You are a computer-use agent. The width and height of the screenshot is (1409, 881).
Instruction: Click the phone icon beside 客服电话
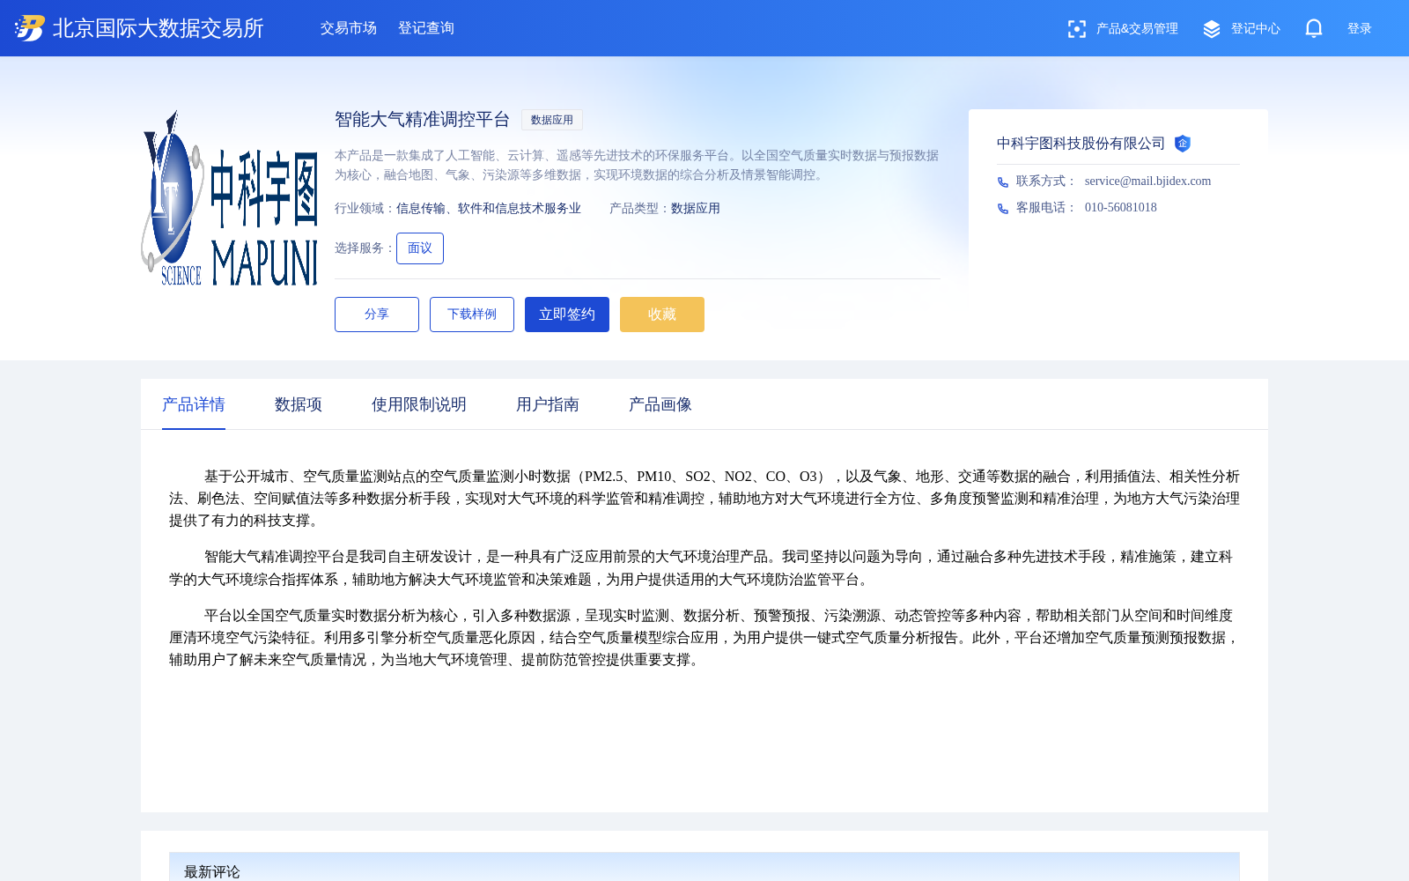1003,209
